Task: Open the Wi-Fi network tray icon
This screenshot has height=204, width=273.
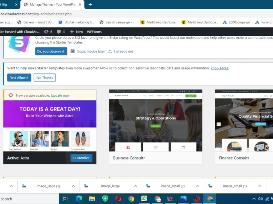Action: pyautogui.click(x=267, y=199)
